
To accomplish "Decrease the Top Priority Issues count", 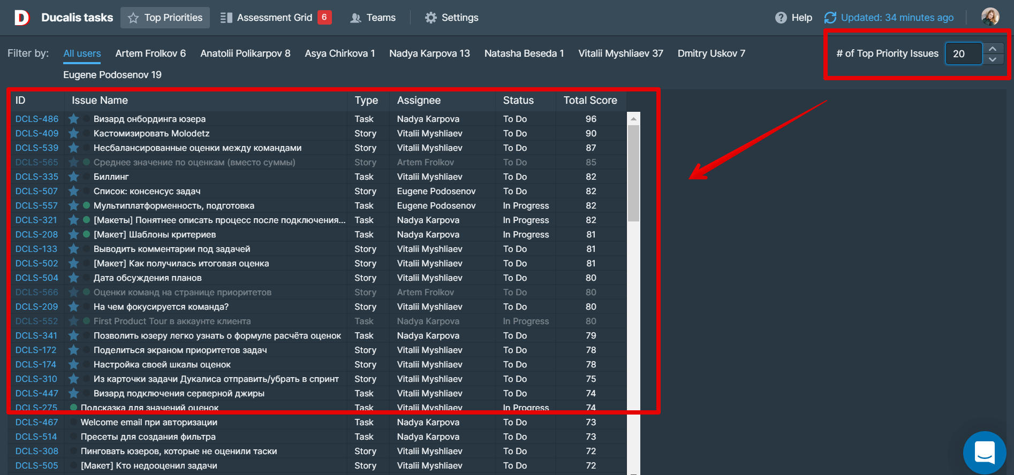I will click(x=993, y=59).
